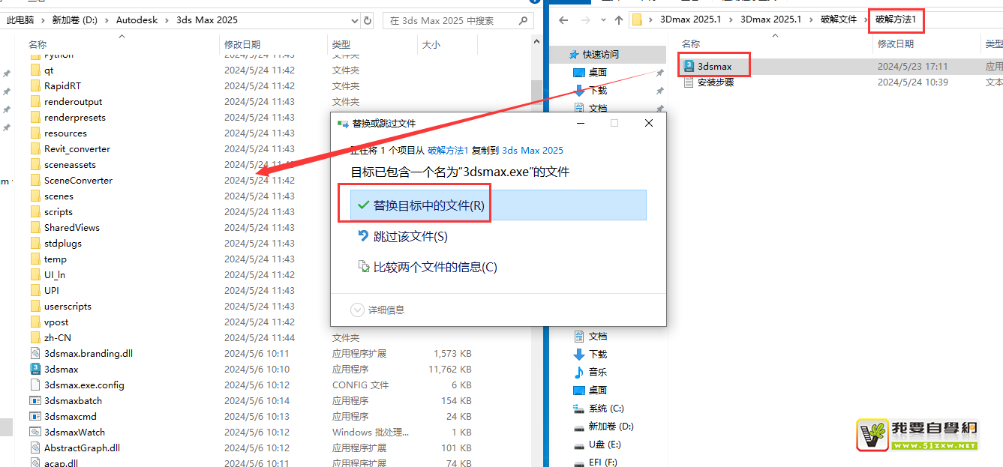Click the 3dsmaxbatch application file icon
Image resolution: width=1003 pixels, height=467 pixels.
35,400
